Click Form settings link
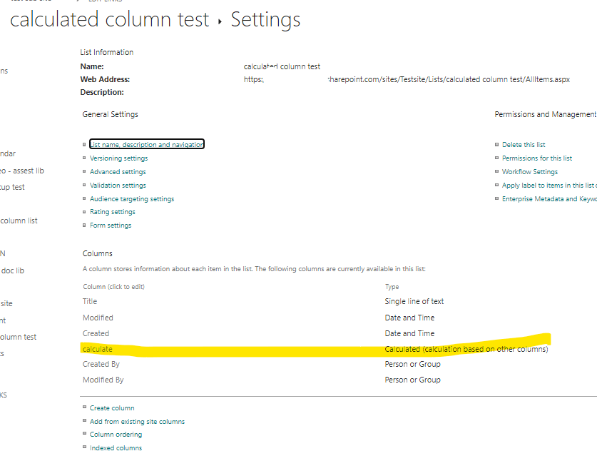 pos(111,226)
